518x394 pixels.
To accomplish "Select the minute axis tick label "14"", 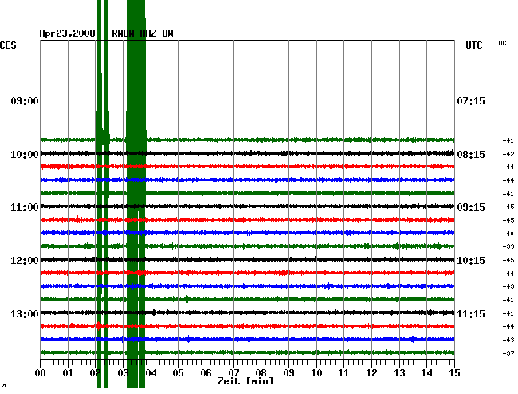I will coord(426,373).
